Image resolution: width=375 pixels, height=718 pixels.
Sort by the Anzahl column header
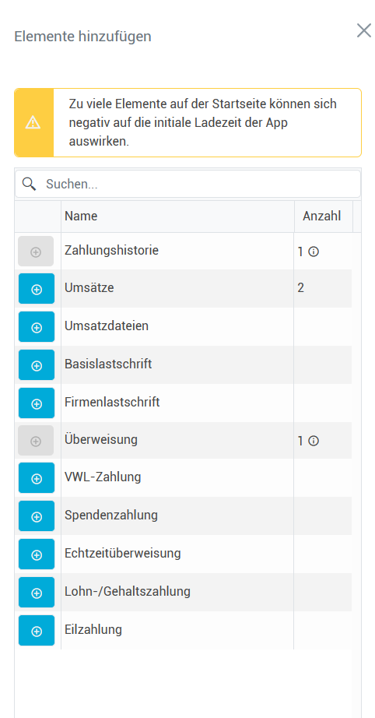coord(324,216)
